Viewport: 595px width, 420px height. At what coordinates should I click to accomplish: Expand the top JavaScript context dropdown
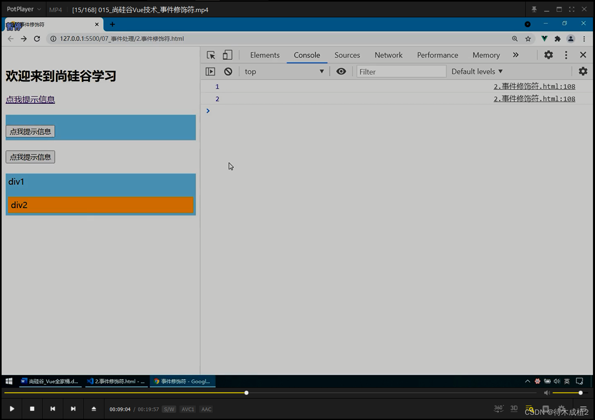284,71
